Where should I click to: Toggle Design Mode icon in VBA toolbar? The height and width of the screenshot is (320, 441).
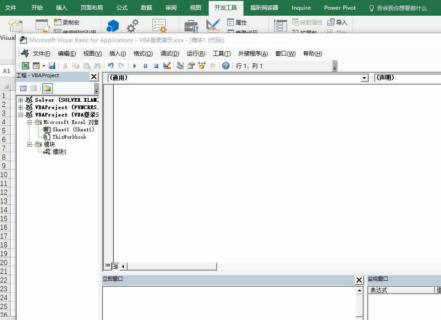point(167,66)
